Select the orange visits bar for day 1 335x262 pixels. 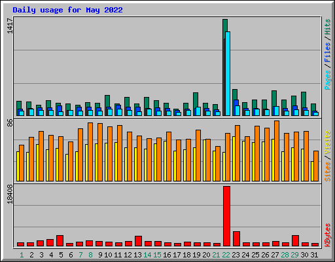pos(22,163)
